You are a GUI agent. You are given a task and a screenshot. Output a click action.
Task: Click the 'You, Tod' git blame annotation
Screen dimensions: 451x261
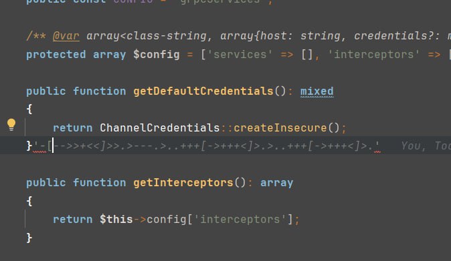[x=426, y=146]
